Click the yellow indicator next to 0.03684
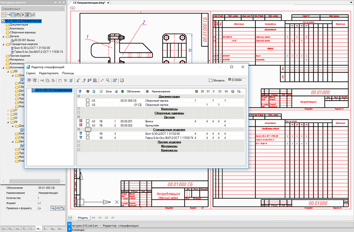The height and width of the screenshot is (232, 354). tap(230, 80)
